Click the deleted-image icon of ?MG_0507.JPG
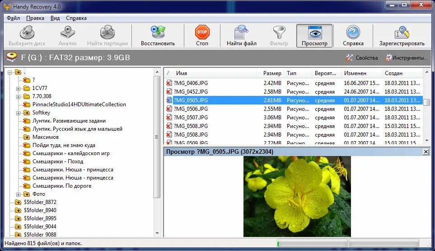Image resolution: width=435 pixels, height=251 pixels. 169,118
